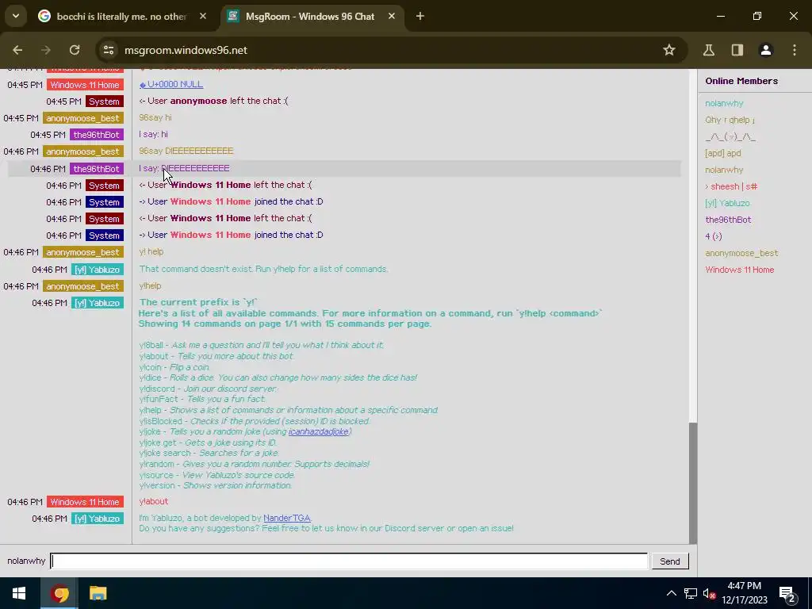Image resolution: width=812 pixels, height=609 pixels.
Task: Click anonymoose_best tag beside '96say hi'
Action: 83,118
